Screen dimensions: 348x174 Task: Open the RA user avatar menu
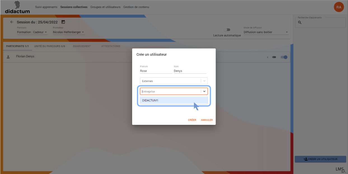point(339,7)
